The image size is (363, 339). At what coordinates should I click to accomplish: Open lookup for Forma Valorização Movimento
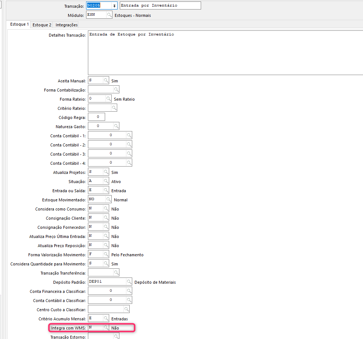[106, 254]
